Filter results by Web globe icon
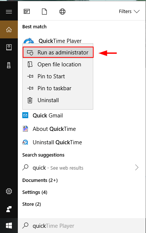This screenshot has width=146, height=233. (x=62, y=12)
